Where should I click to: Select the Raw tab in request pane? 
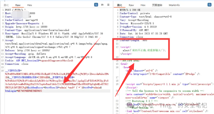(x=18, y=5)
